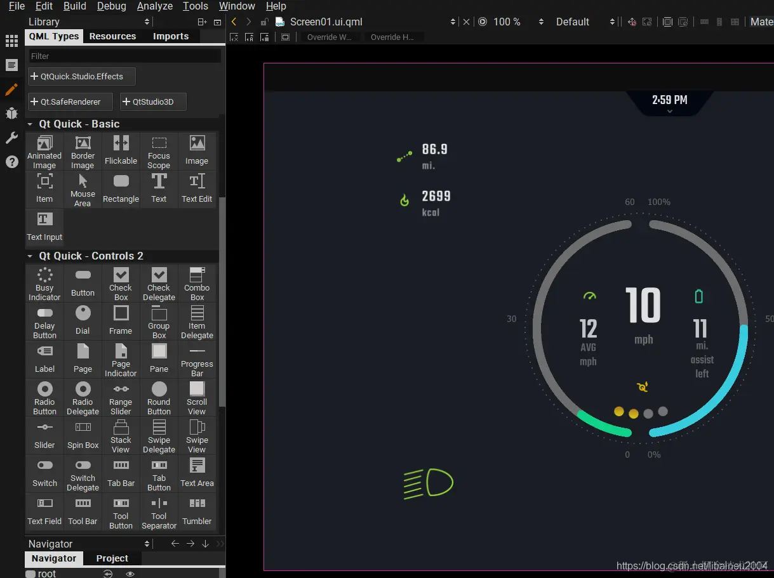Open Debug mode bug icon
The width and height of the screenshot is (774, 578).
11,114
